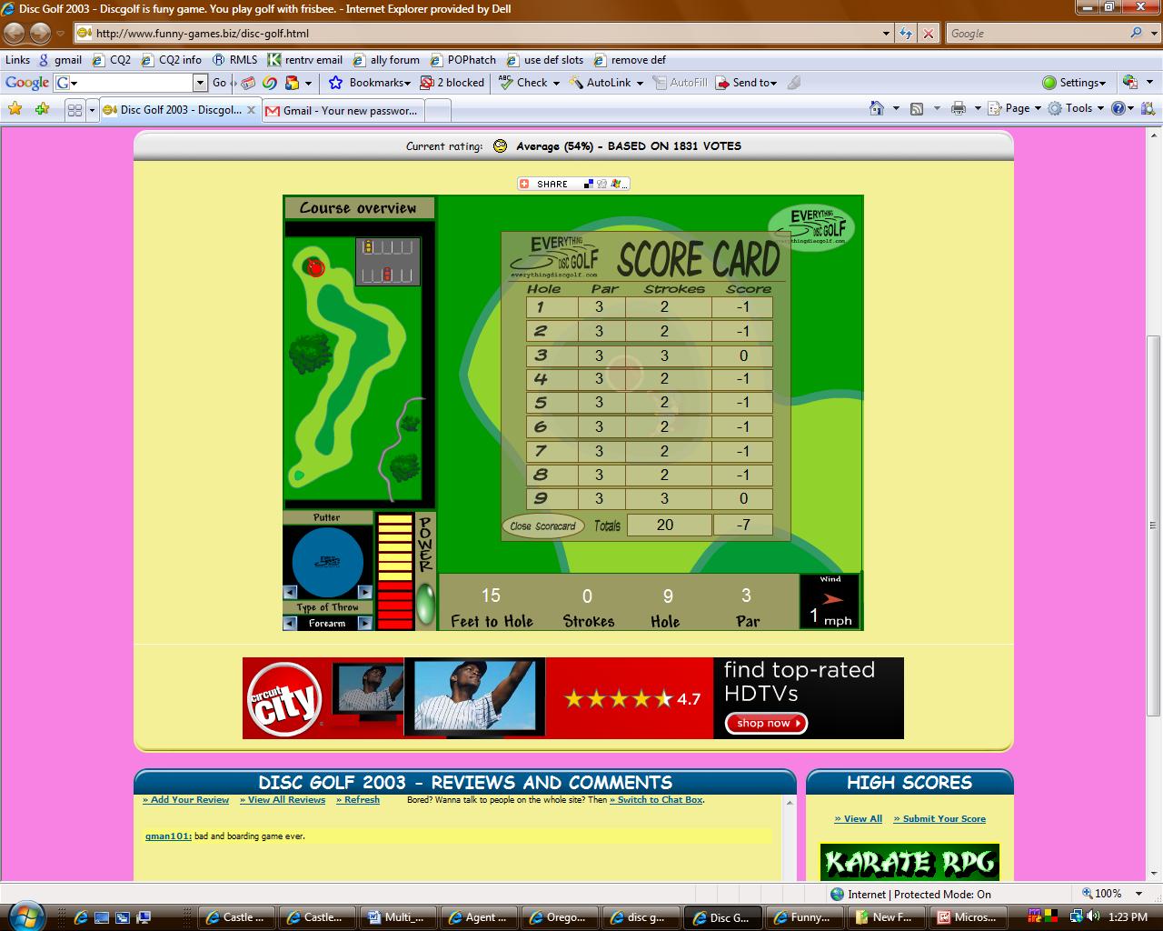
Task: Click the Print icon
Action: [958, 108]
